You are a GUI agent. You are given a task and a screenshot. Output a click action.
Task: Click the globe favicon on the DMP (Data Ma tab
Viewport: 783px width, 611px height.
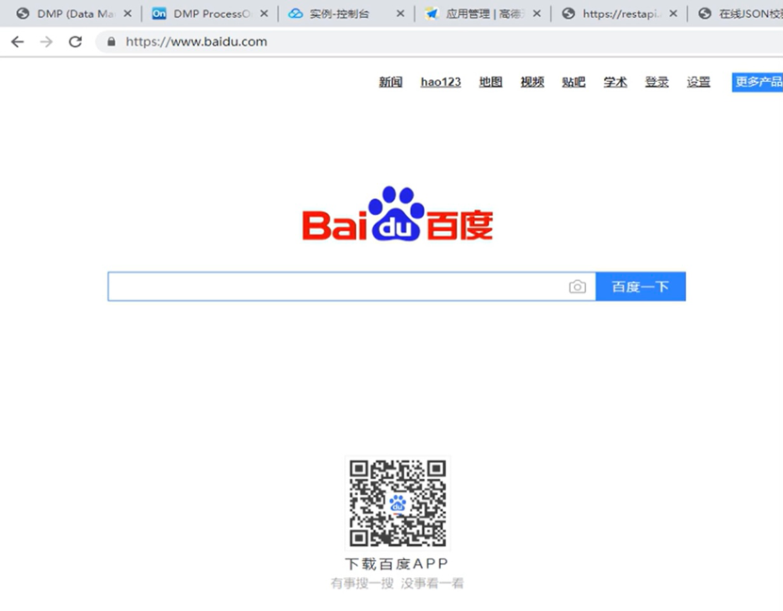(23, 13)
